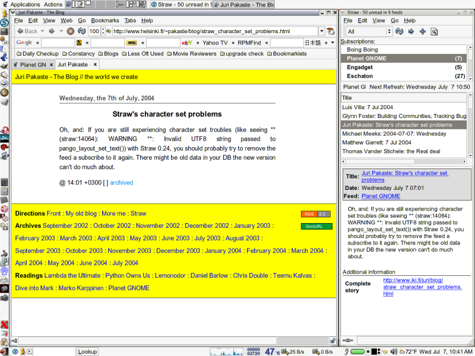Reload the Juri Pakaste blog page
The image size is (475, 356).
coord(81,31)
